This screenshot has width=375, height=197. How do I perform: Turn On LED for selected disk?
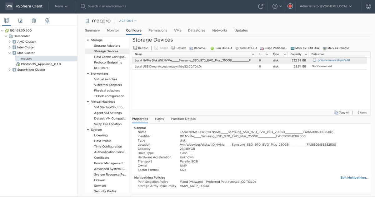pyautogui.click(x=221, y=48)
